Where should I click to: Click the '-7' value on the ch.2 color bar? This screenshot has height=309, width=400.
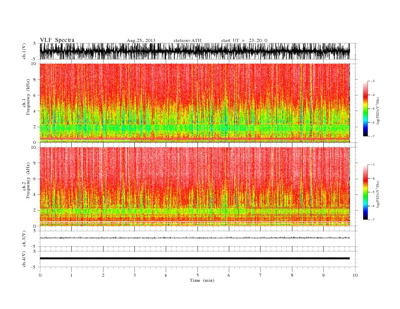click(373, 220)
